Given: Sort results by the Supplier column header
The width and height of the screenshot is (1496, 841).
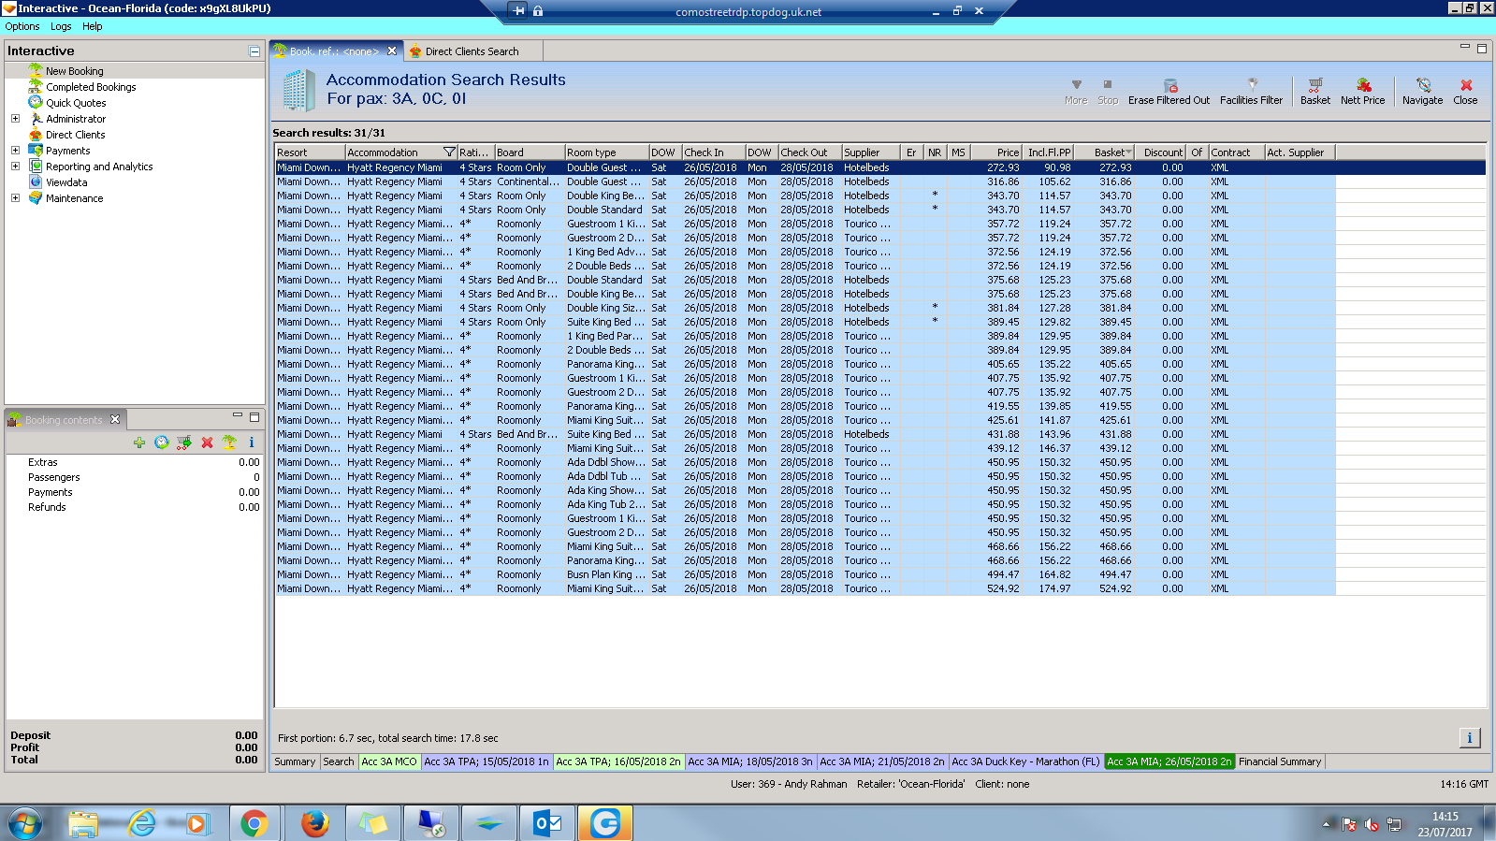Looking at the screenshot, I should tap(871, 152).
